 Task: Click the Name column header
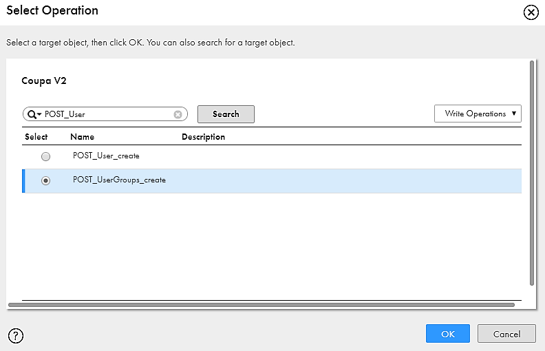pyautogui.click(x=83, y=137)
